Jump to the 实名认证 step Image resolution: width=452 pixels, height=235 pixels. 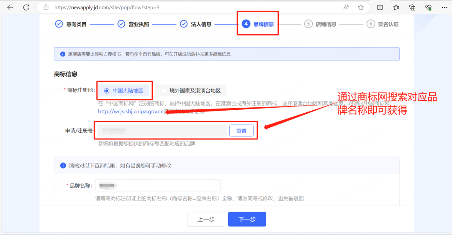383,24
